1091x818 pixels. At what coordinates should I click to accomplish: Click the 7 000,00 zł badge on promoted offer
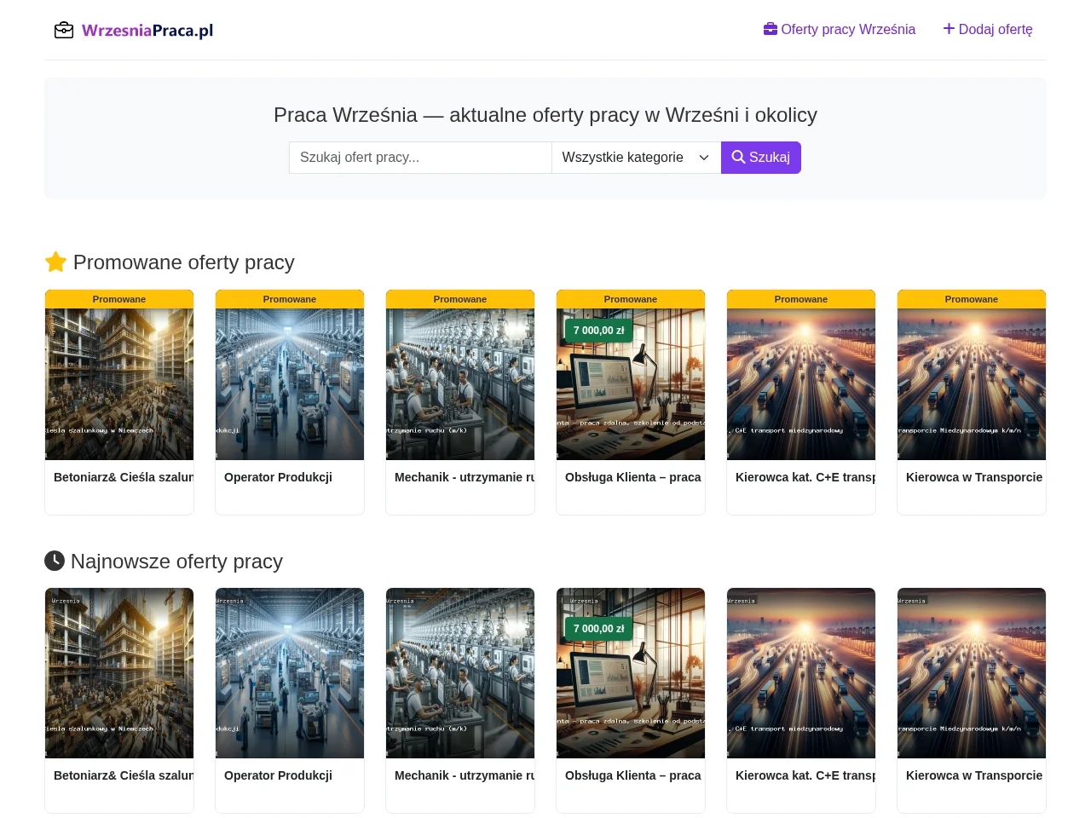[598, 331]
